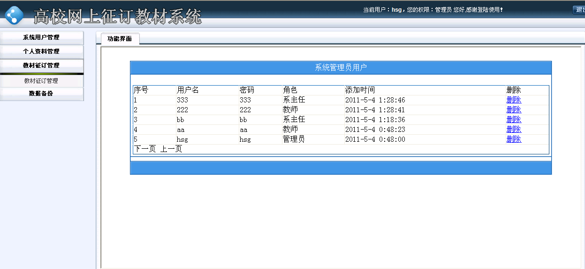Click the 密码 column header

tap(247, 90)
